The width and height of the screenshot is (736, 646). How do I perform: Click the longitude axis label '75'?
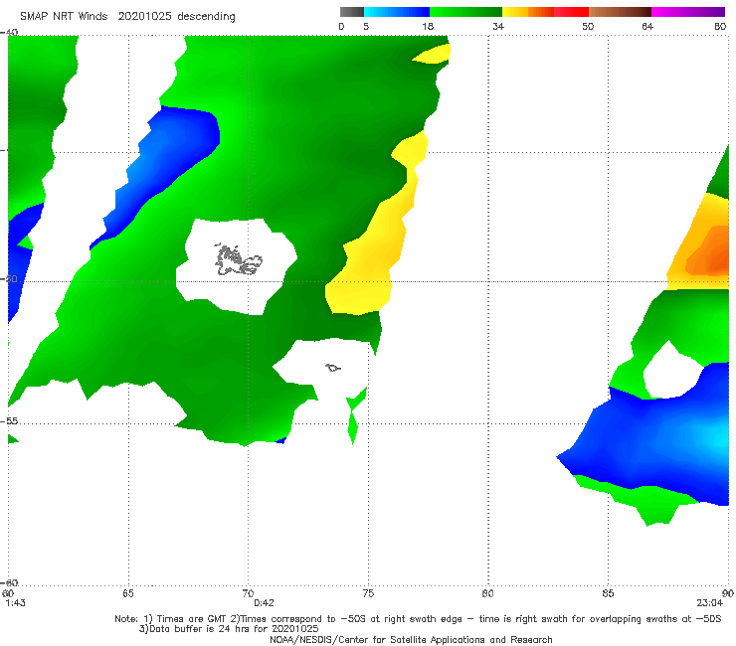coord(368,593)
